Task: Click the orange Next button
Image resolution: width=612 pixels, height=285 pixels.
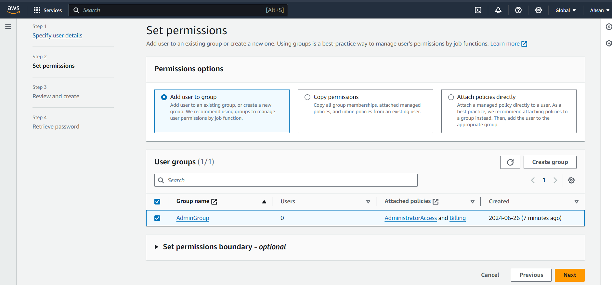Action: [569, 275]
